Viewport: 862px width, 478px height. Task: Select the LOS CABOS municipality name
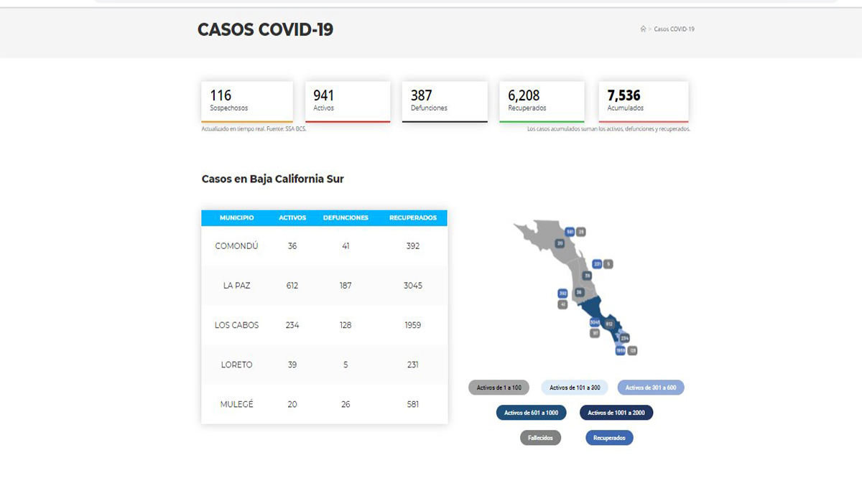pos(236,325)
